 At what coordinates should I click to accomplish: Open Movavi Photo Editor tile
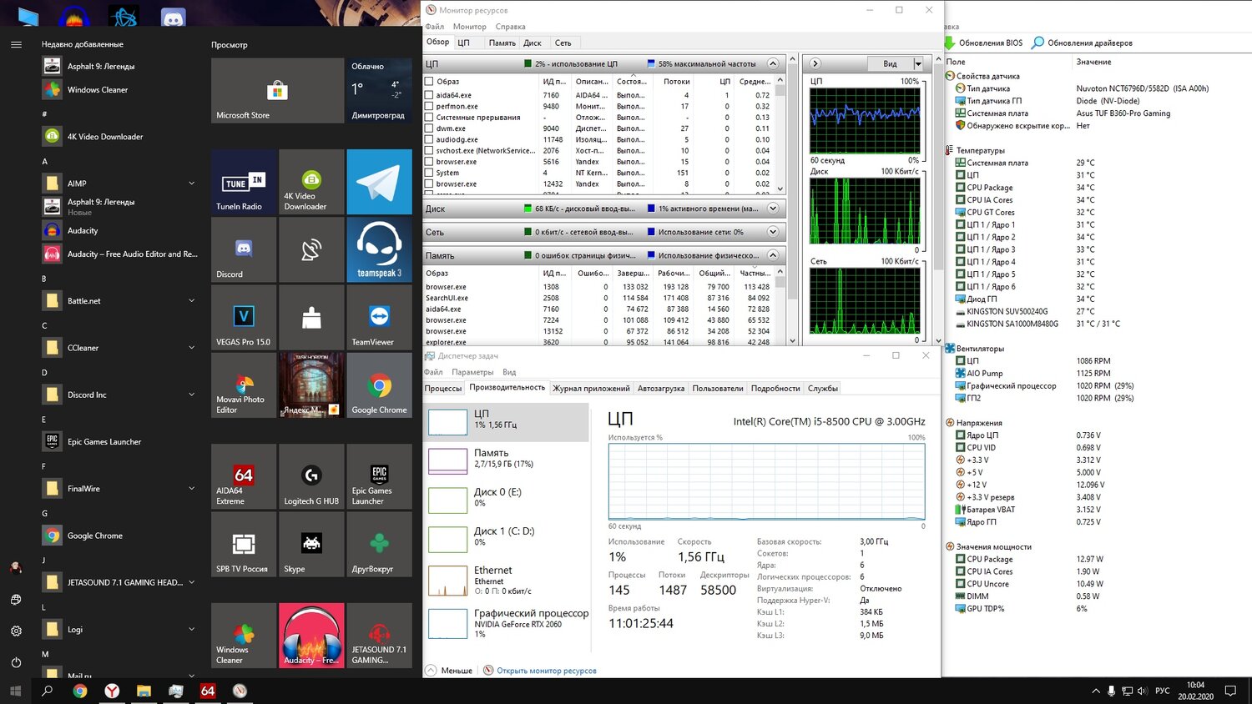click(x=244, y=385)
